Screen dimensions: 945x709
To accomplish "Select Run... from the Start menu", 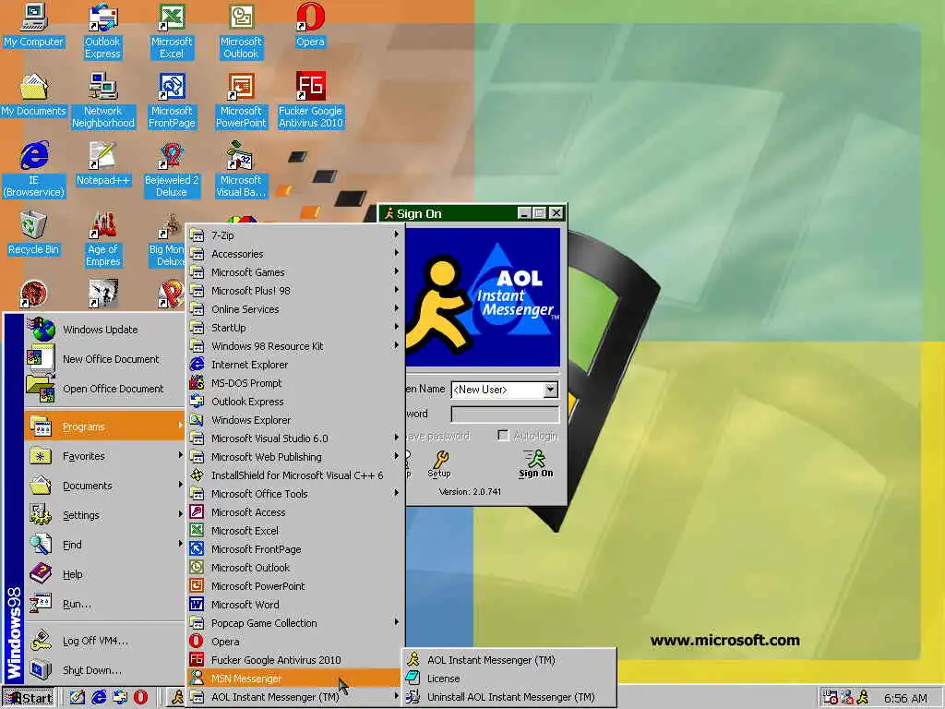I will (x=104, y=604).
